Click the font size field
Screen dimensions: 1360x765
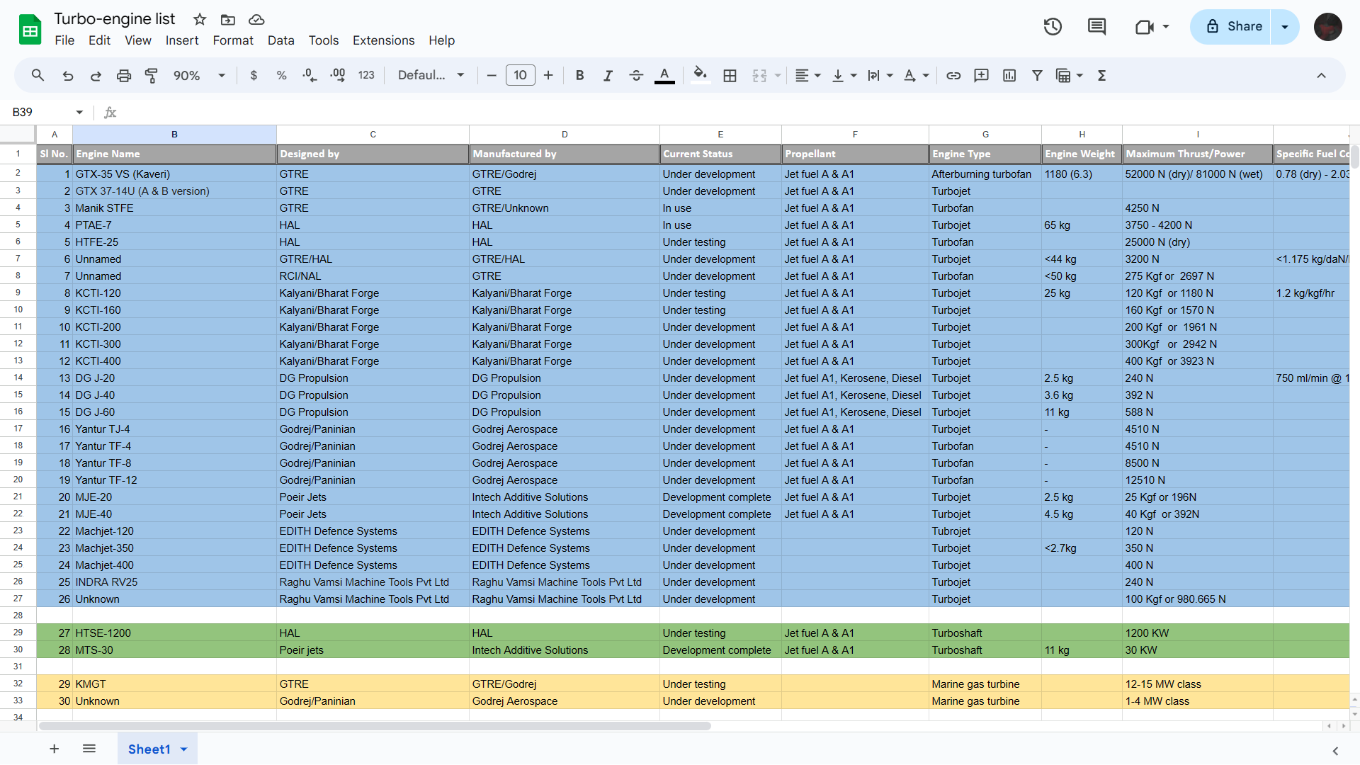(x=521, y=75)
